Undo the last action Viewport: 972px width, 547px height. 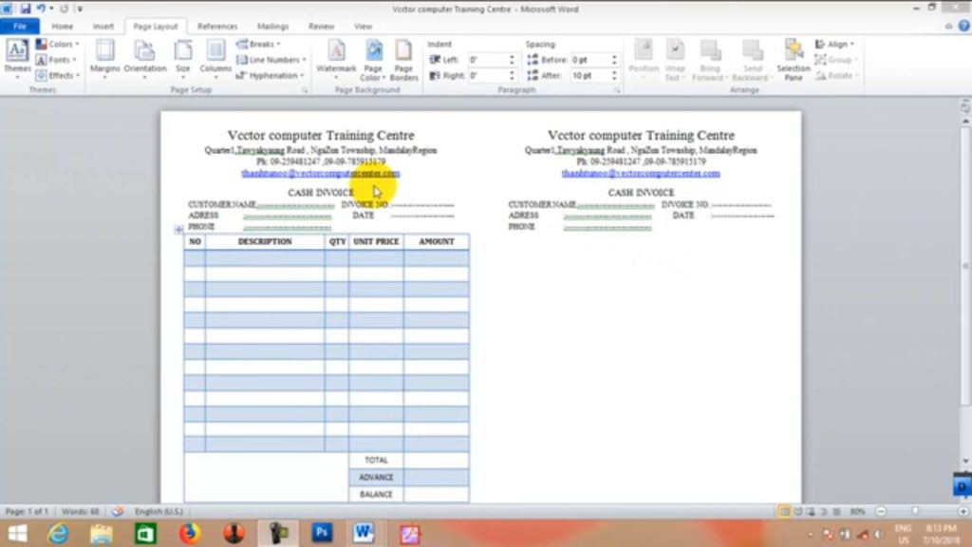(41, 9)
